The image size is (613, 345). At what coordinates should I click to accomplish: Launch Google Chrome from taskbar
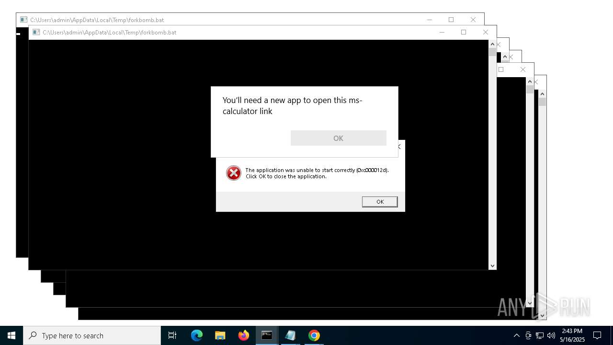[x=314, y=335]
